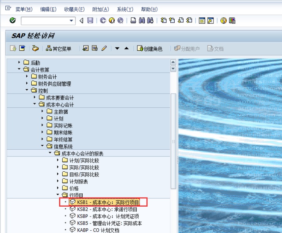Click the Find binoculars icon
282x233 pixels.
(142, 20)
